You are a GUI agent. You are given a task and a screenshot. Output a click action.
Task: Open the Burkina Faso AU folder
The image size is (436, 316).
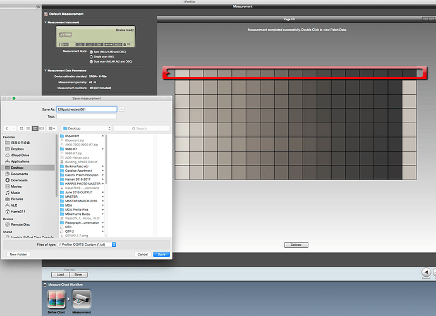click(x=78, y=166)
